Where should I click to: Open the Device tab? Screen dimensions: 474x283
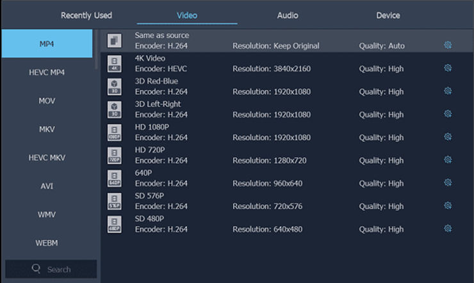tap(388, 15)
